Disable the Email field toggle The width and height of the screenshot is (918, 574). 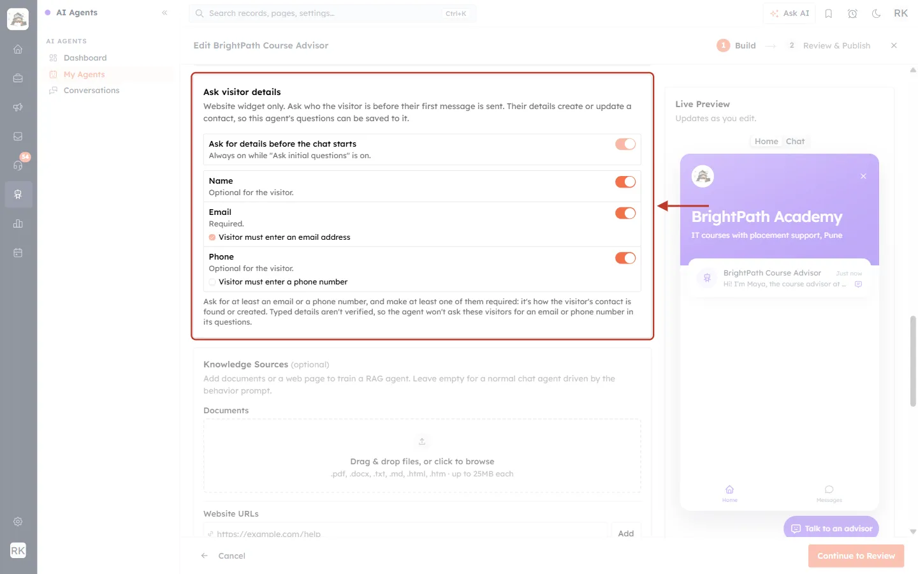point(625,213)
